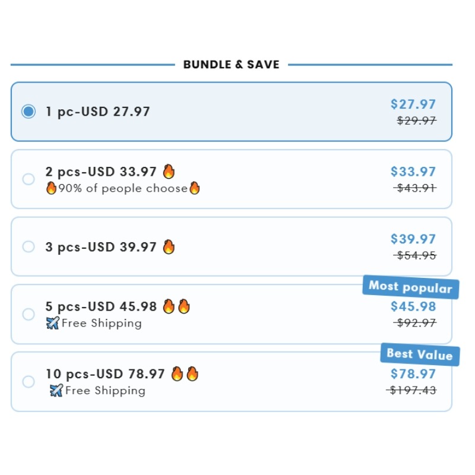The image size is (475, 475).
Task: Click the airplane icon in 5 pcs bundle
Action: (x=53, y=324)
